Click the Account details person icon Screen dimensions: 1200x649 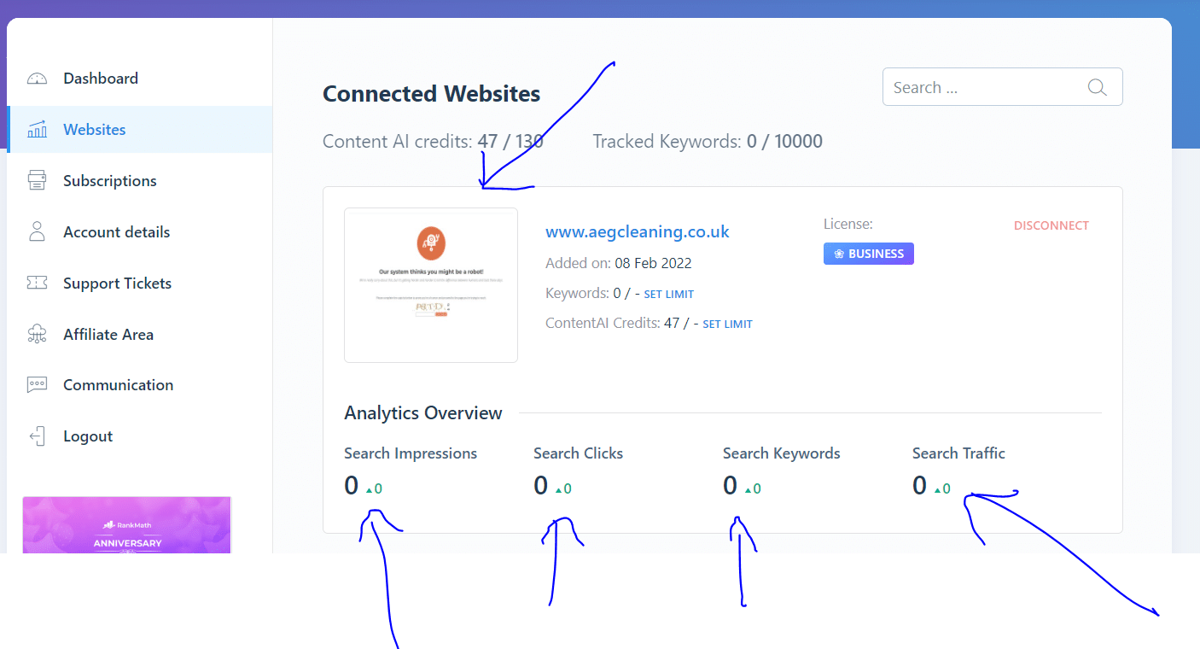[x=37, y=231]
